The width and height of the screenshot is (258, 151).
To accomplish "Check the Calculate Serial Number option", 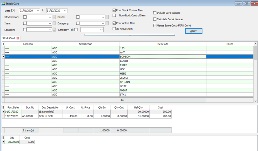I will pyautogui.click(x=155, y=19).
